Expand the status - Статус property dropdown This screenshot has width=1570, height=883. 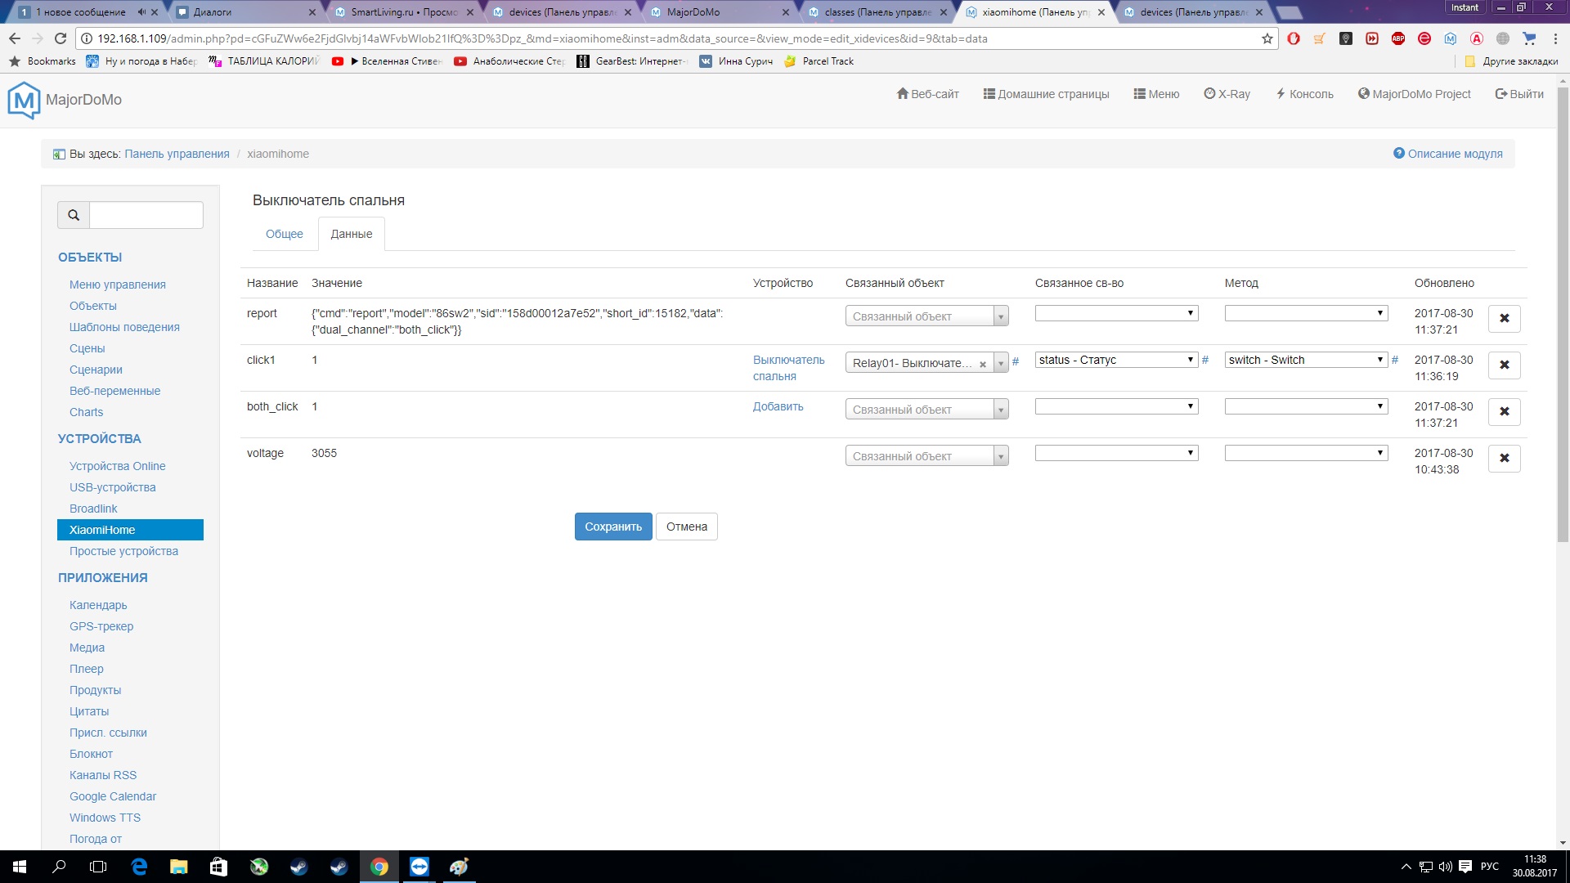(1116, 360)
